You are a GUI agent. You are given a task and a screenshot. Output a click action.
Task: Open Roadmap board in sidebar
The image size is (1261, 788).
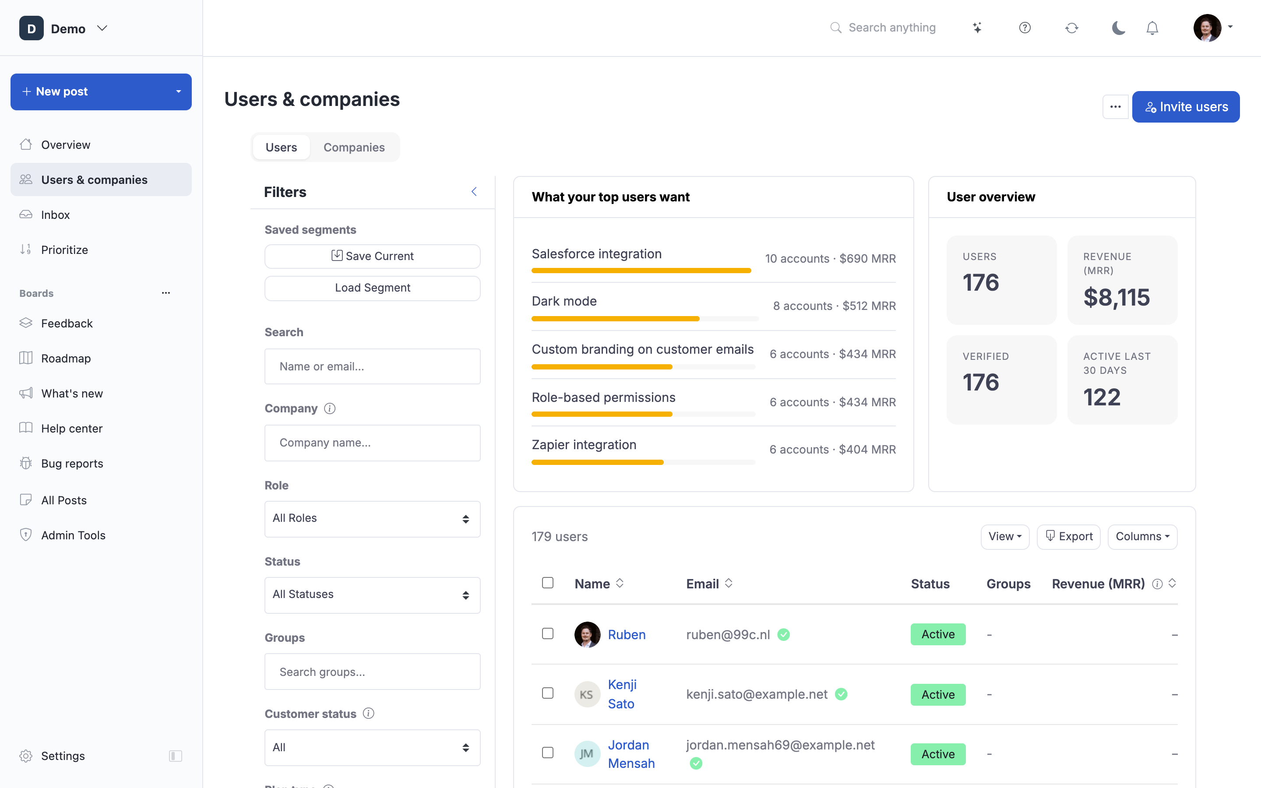pyautogui.click(x=101, y=359)
